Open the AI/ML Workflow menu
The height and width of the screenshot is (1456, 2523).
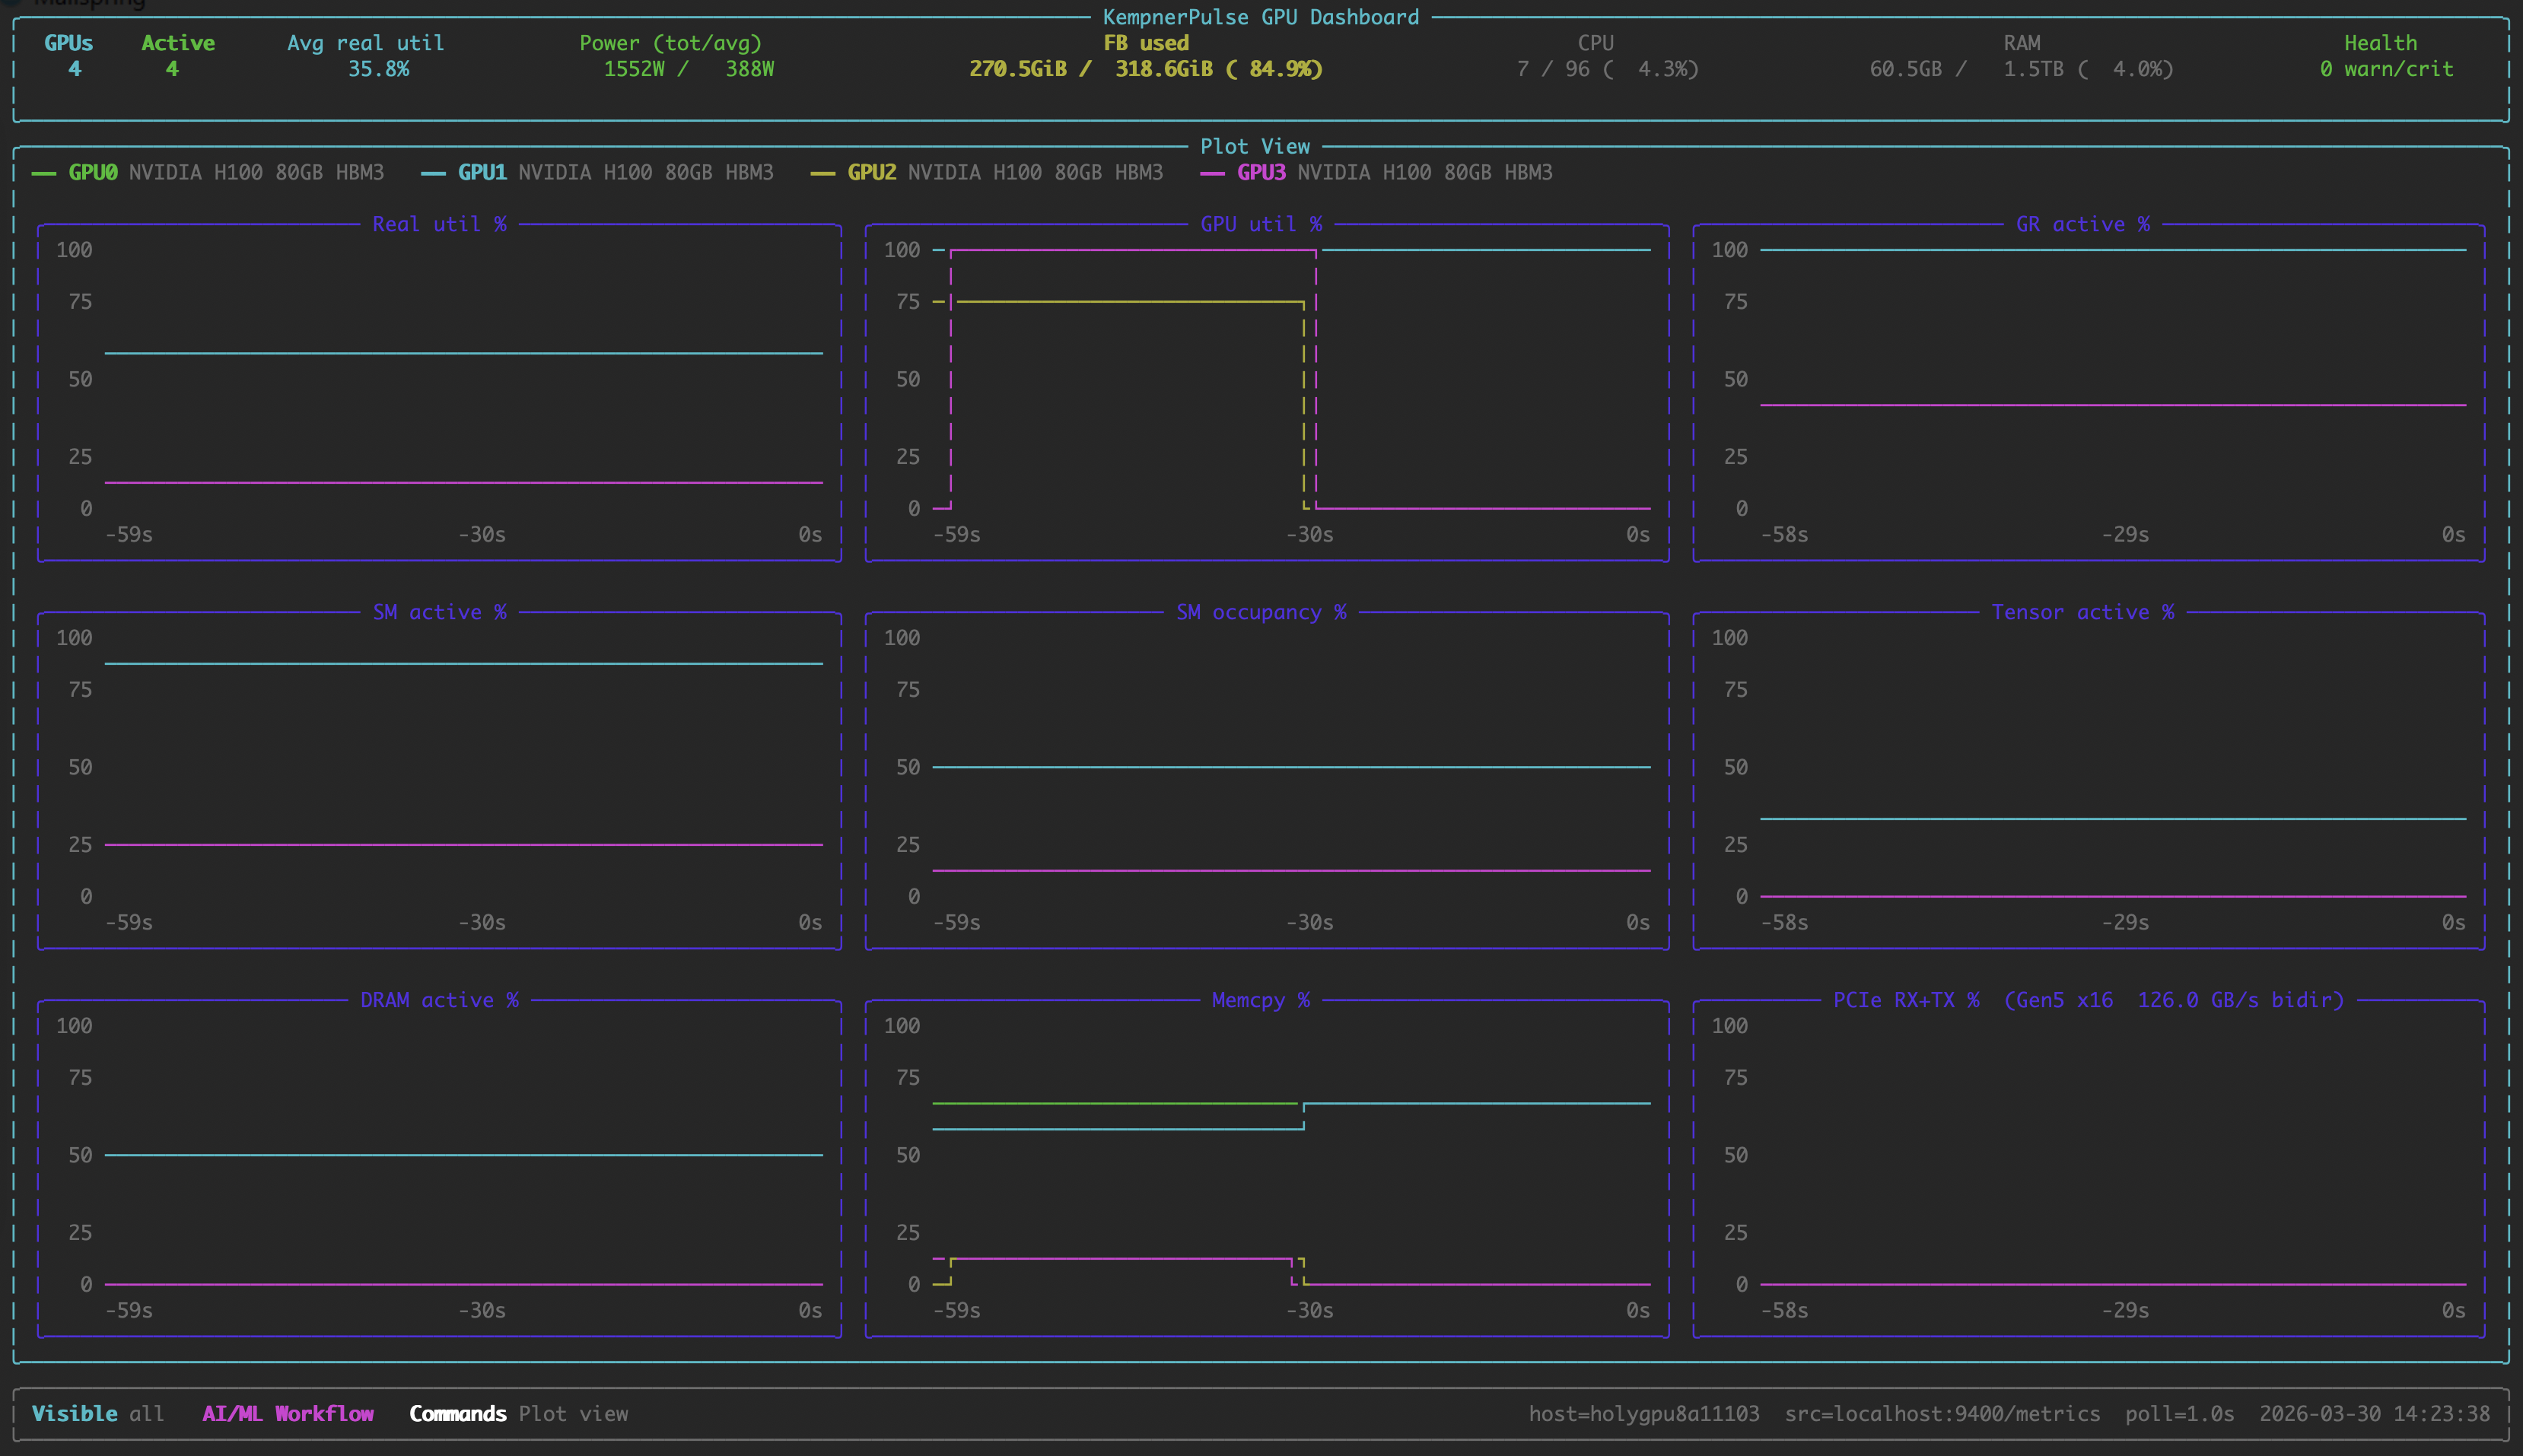pos(288,1413)
